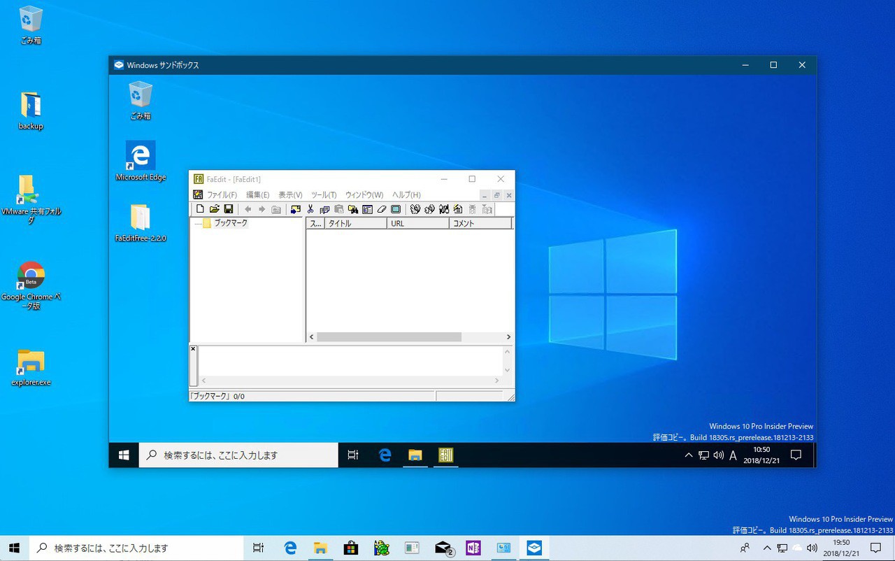The width and height of the screenshot is (895, 561).
Task: Expand hidden tray icons on host taskbar
Action: point(767,548)
